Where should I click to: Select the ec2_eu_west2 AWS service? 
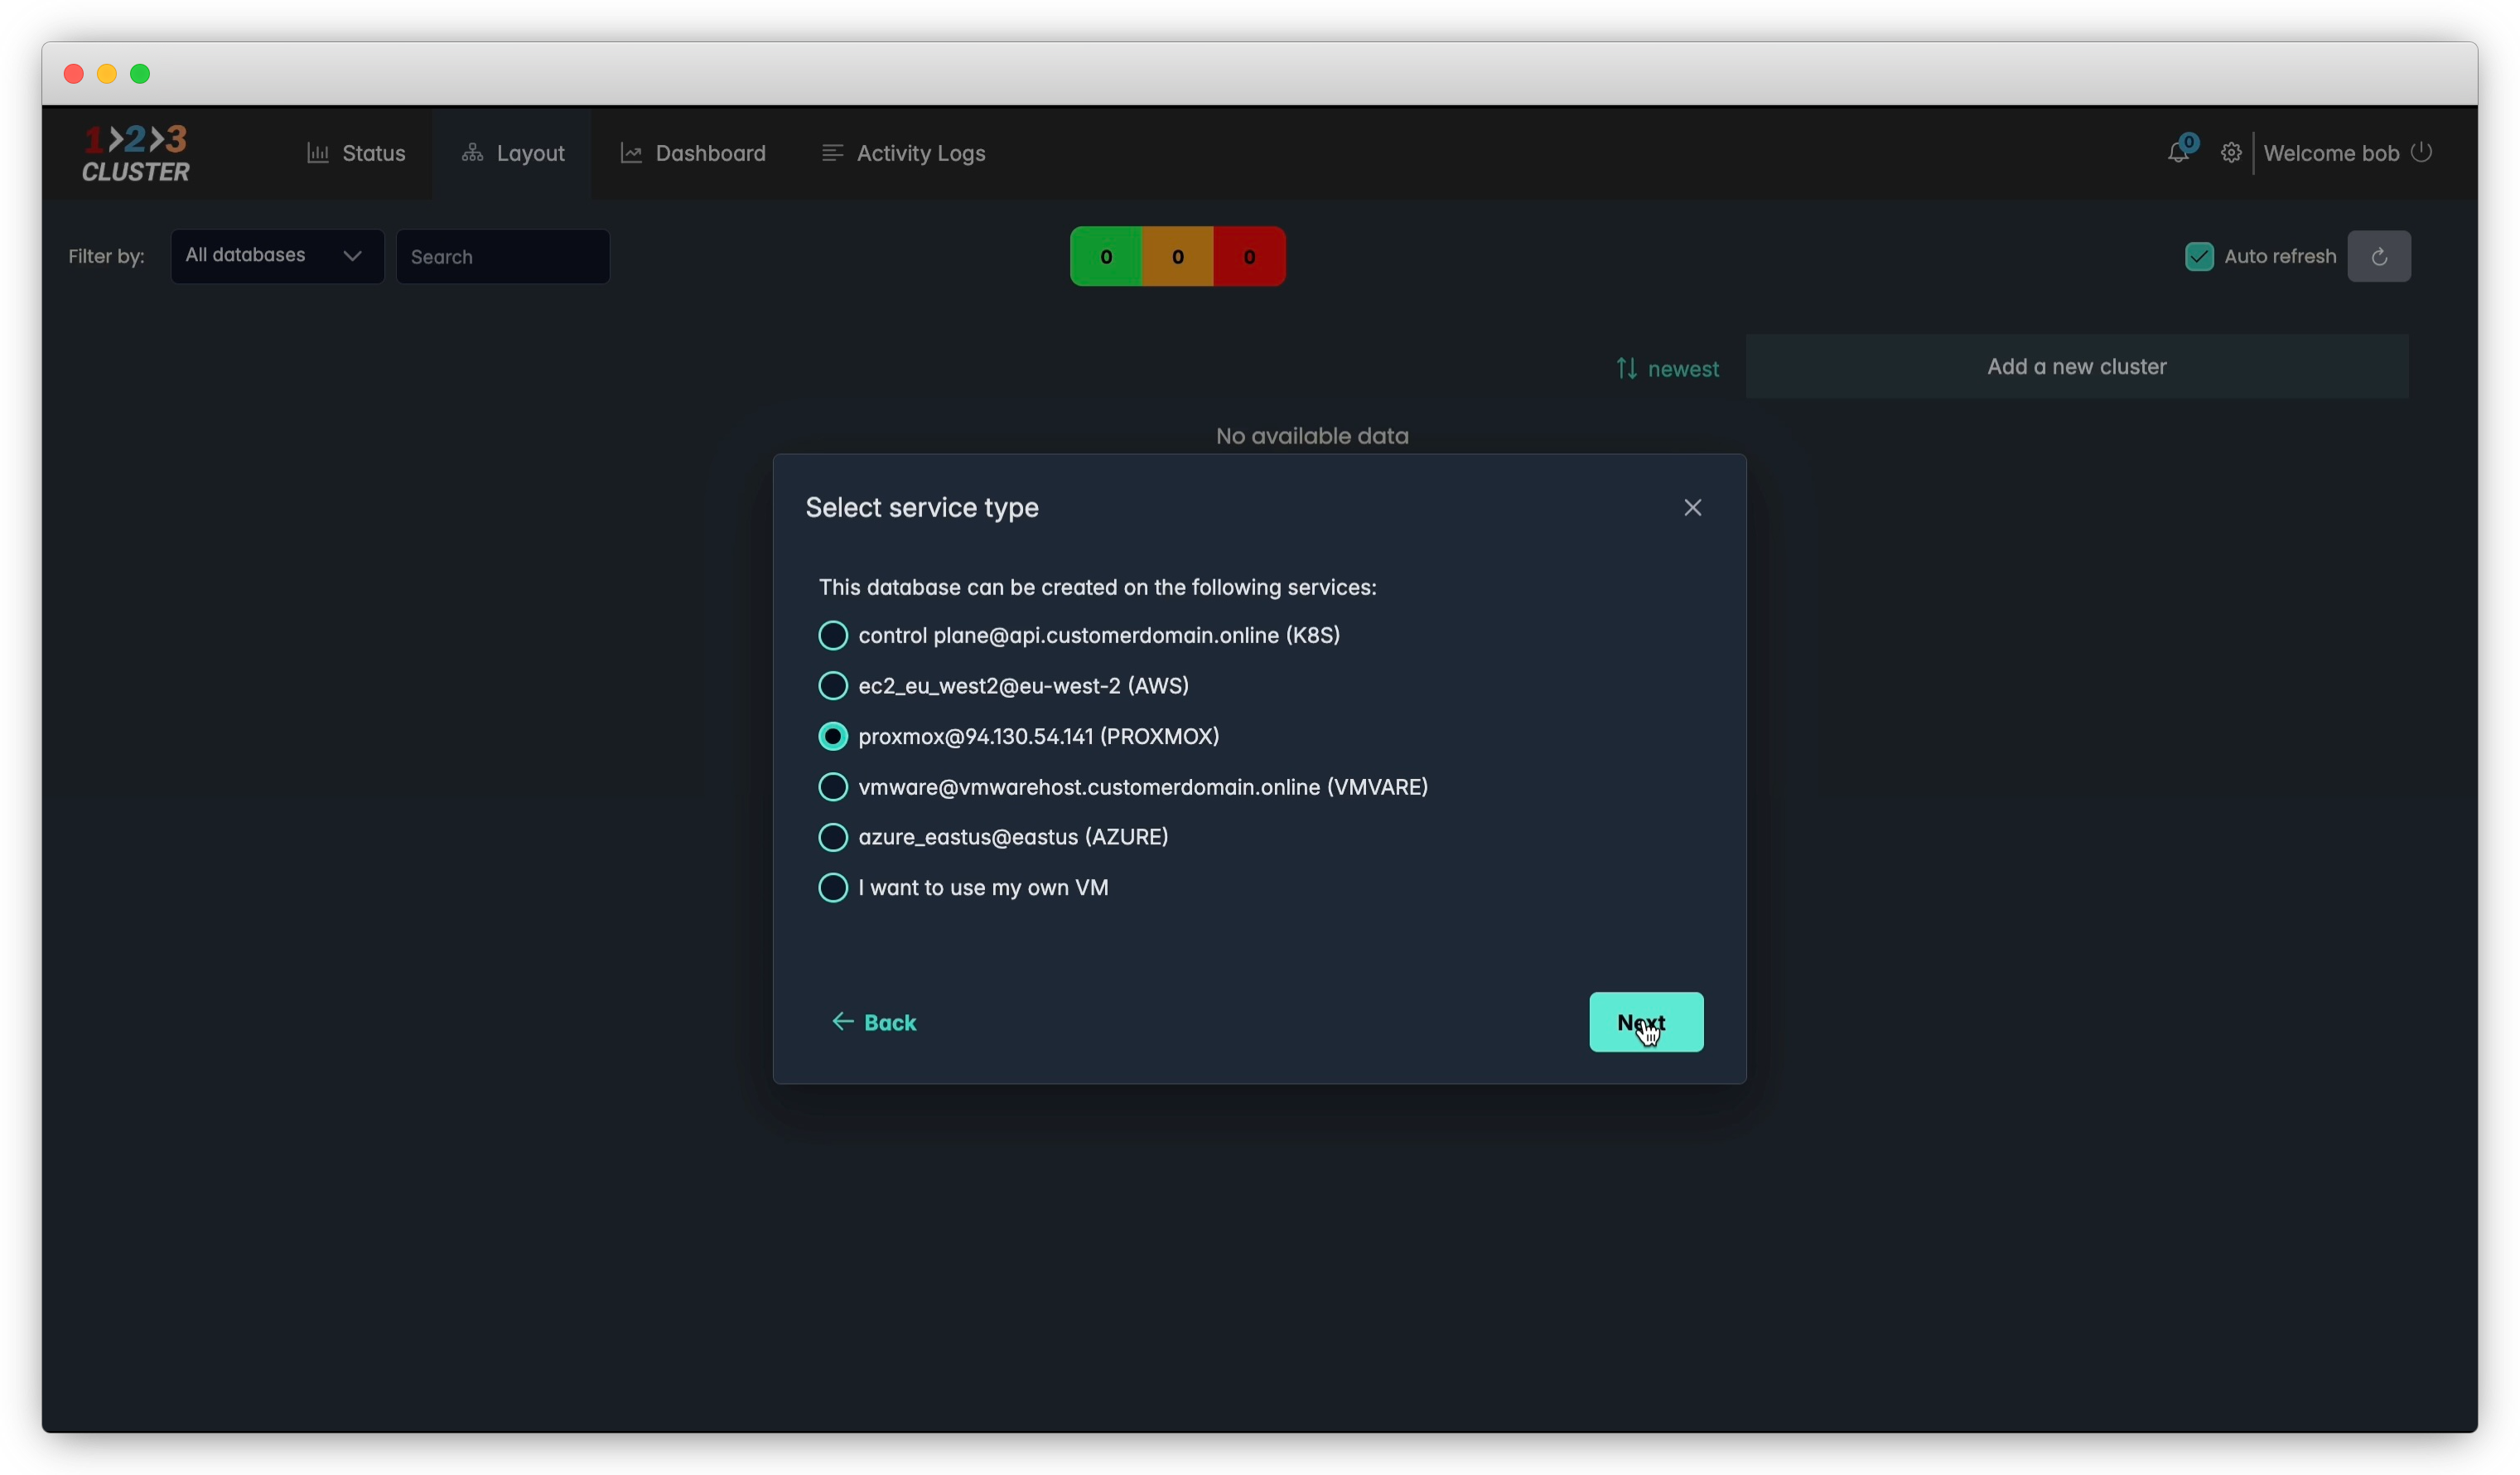coord(1003,686)
